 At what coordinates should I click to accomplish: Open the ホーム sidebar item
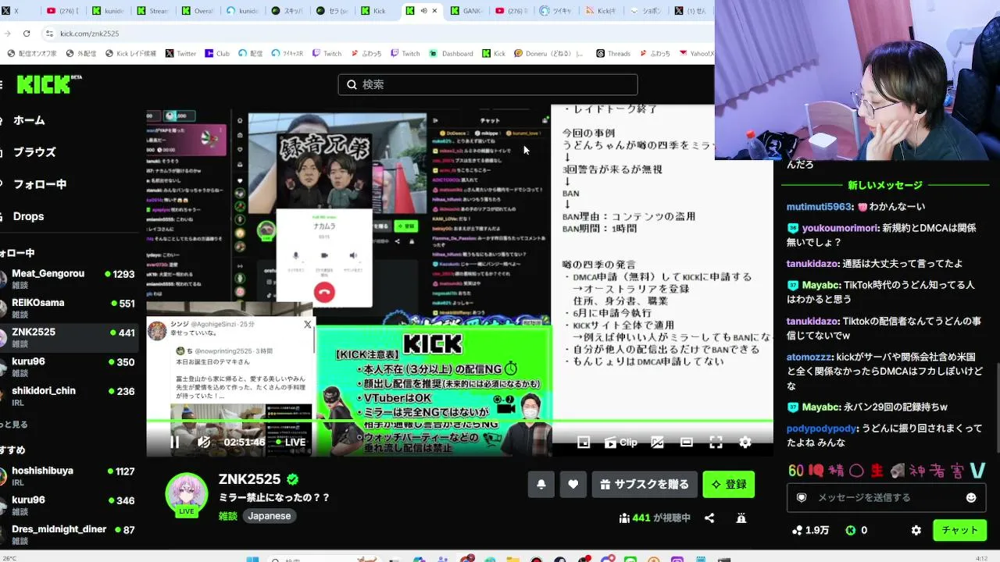point(29,120)
